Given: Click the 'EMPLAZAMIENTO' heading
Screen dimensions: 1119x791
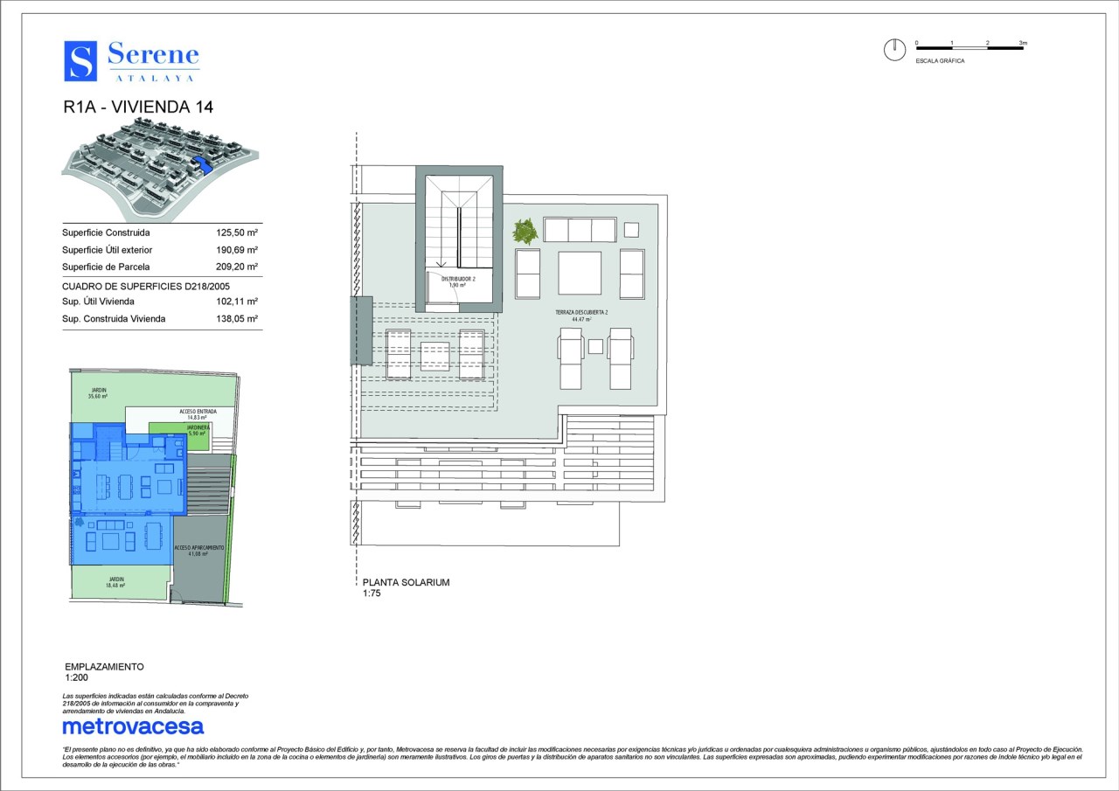Looking at the screenshot, I should [104, 667].
